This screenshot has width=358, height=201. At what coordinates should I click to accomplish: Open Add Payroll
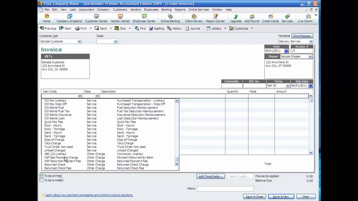(252, 18)
